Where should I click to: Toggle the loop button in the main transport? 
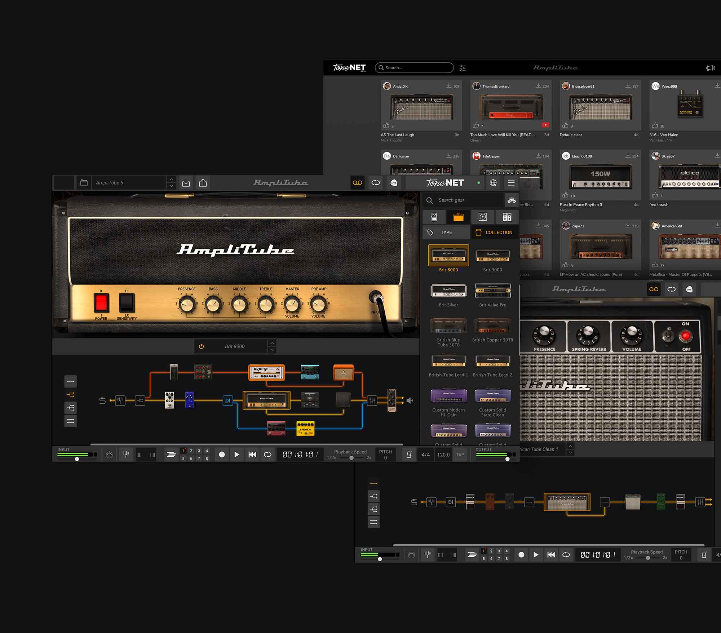(267, 455)
